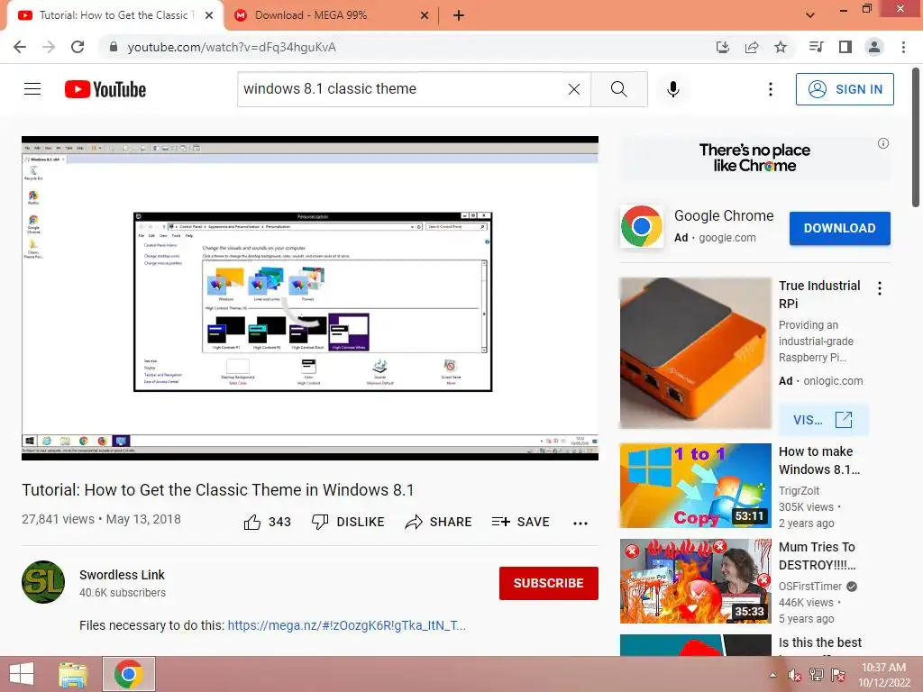923x692 pixels.
Task: Open the Chrome profile avatar
Action: [874, 47]
